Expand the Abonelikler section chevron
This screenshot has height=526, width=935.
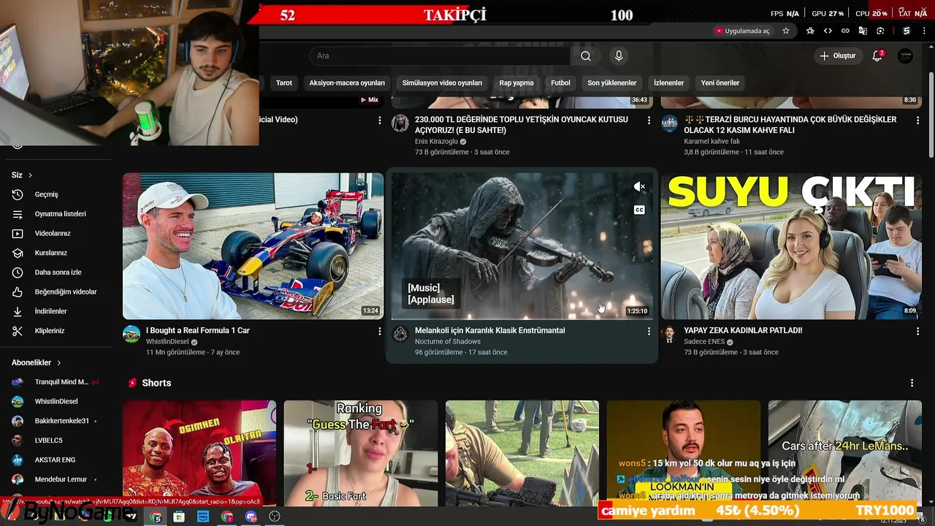tap(59, 362)
